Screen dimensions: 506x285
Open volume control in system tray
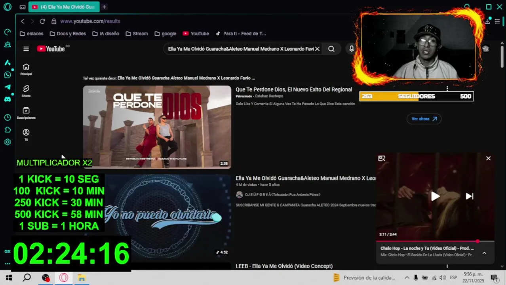point(443,277)
